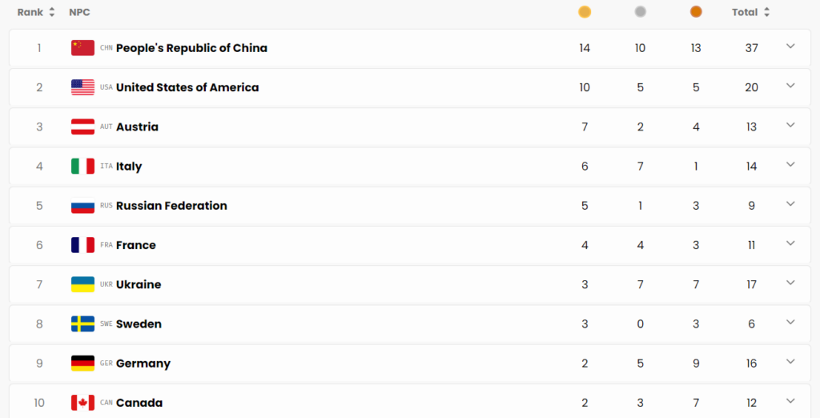Expand the People's Republic of China row
This screenshot has height=418, width=820.
tap(790, 46)
